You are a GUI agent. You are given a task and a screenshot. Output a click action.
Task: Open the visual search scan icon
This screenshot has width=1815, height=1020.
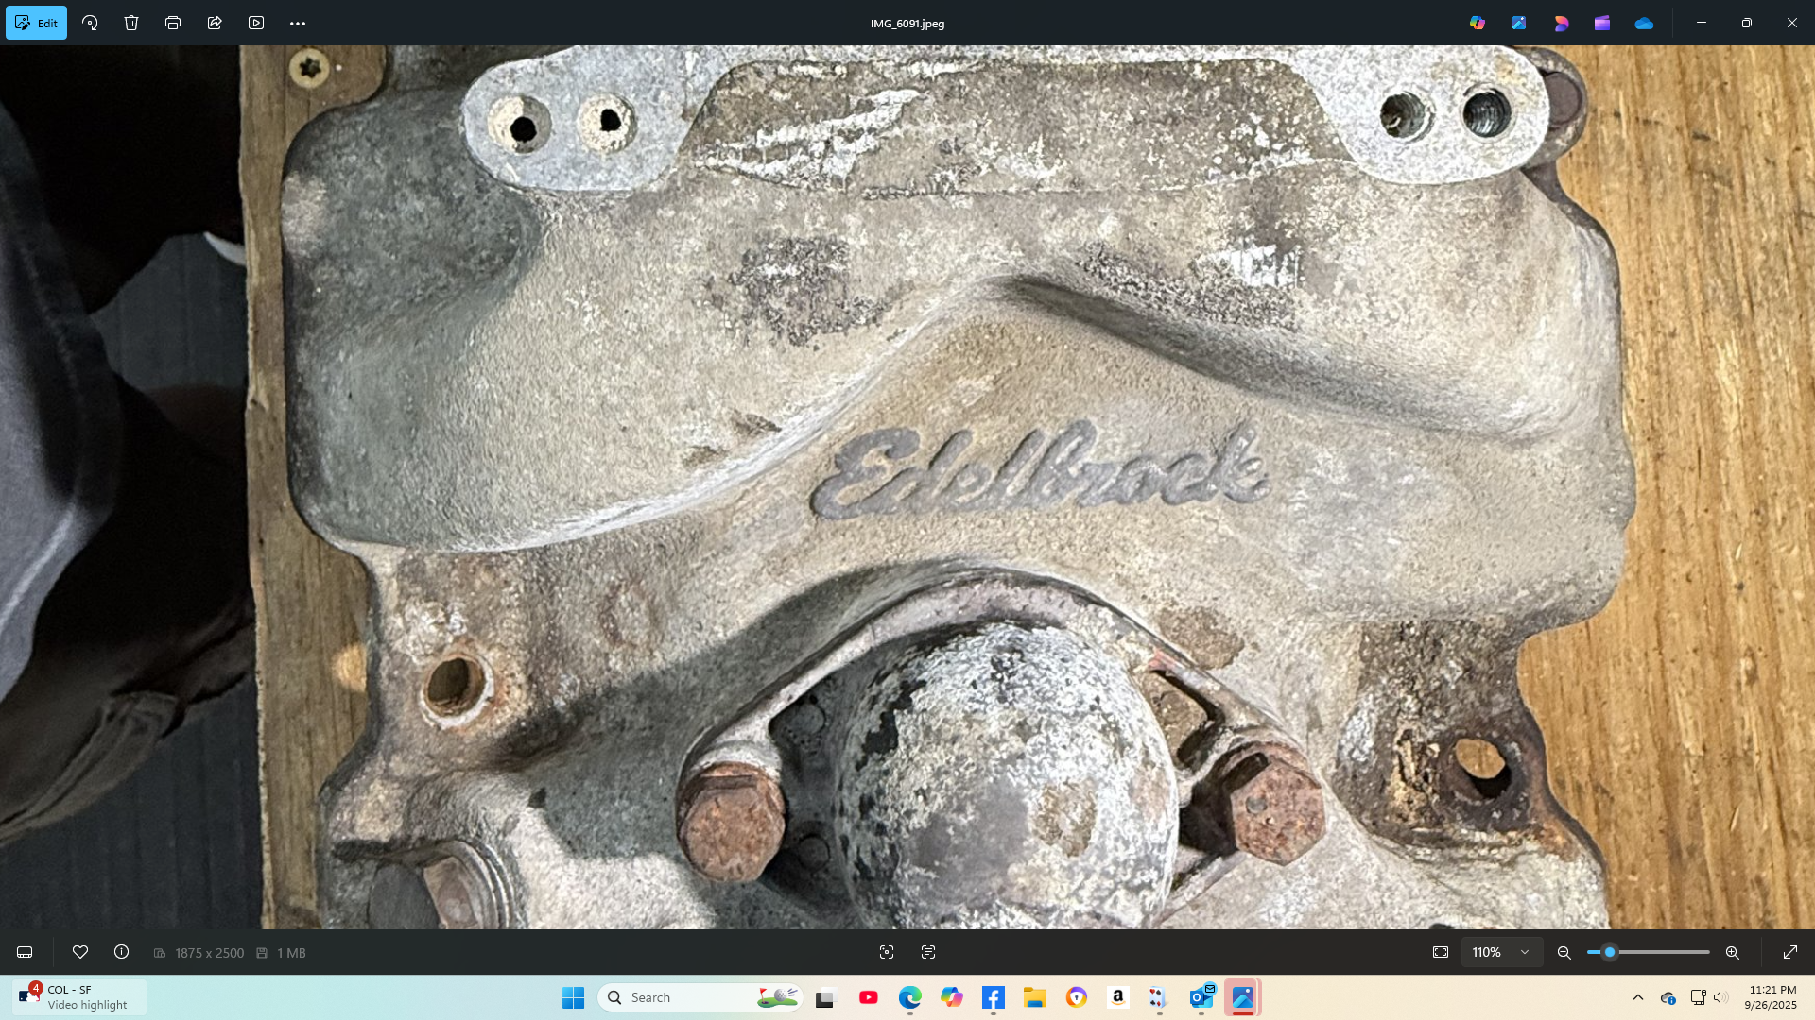(x=887, y=953)
